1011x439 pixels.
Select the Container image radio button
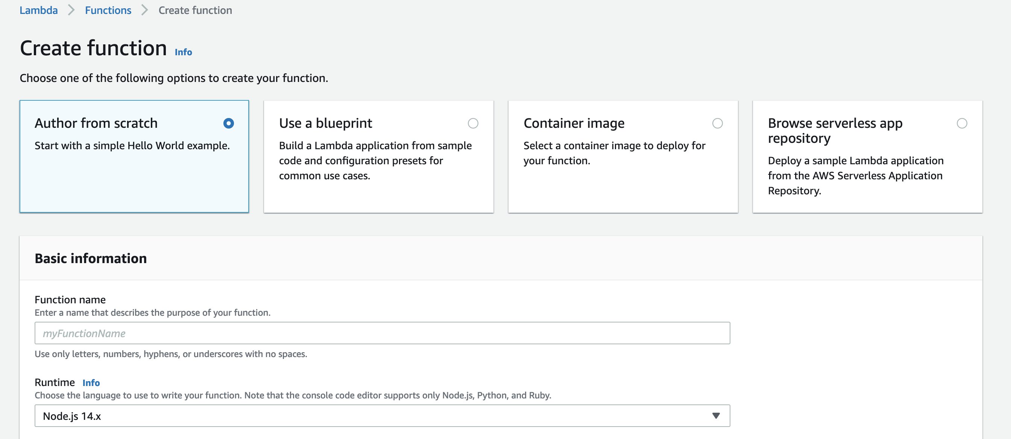tap(717, 123)
